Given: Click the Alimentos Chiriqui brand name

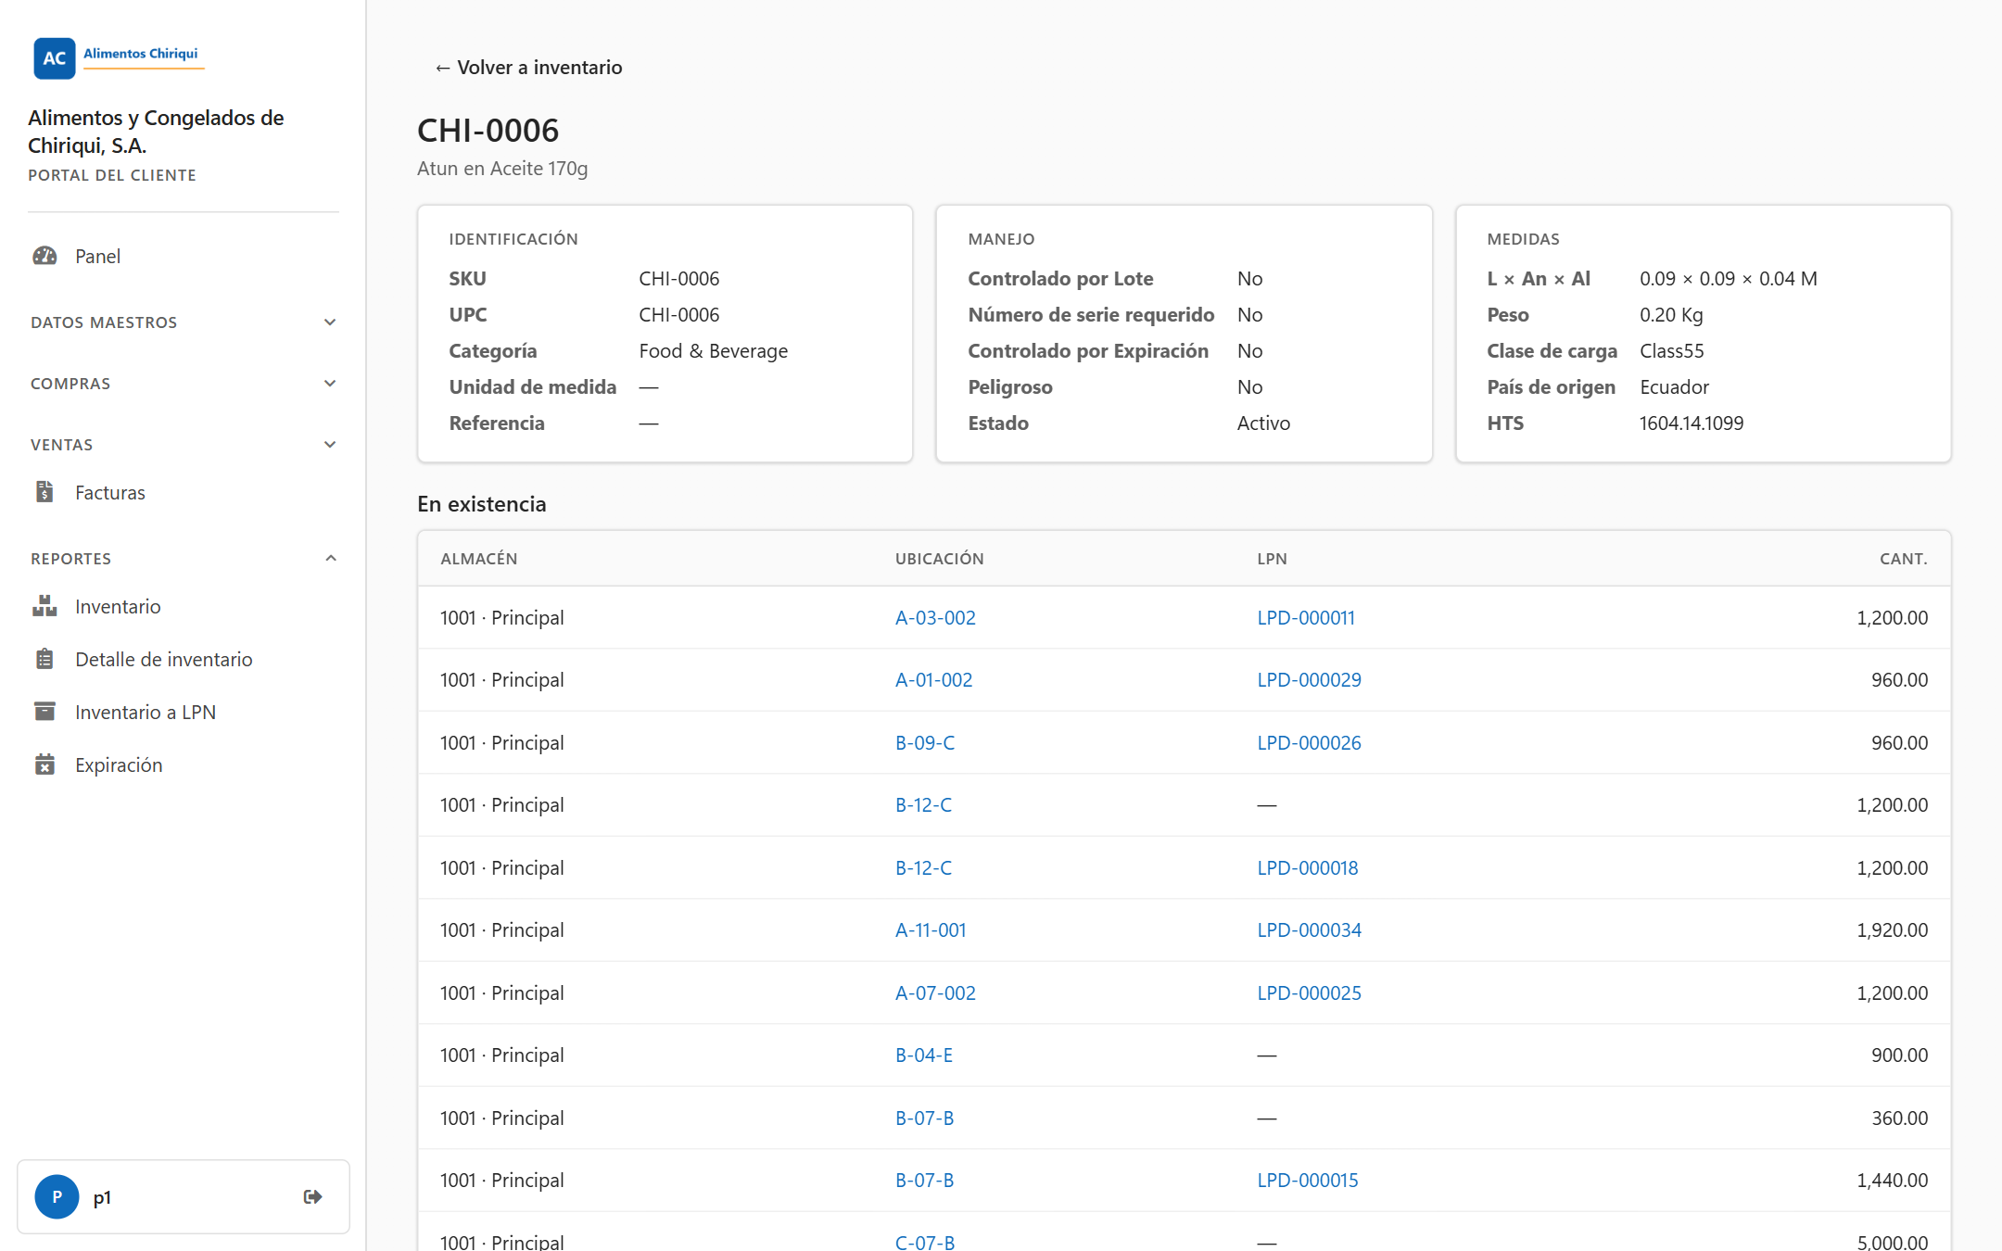Looking at the screenshot, I should click(141, 54).
